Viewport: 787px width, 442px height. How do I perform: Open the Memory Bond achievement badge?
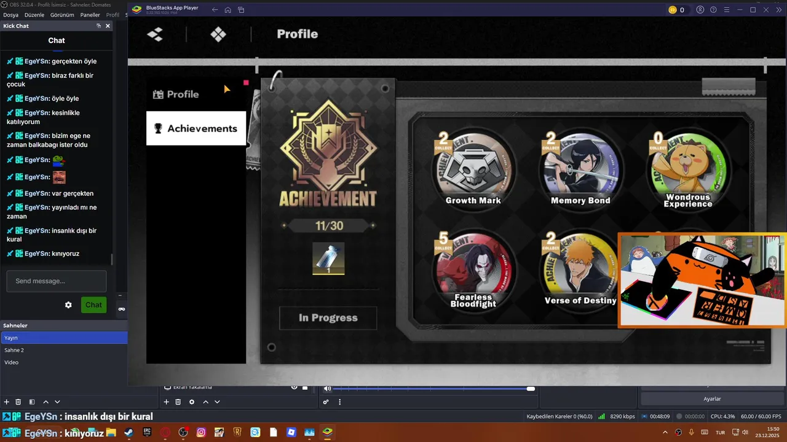click(x=580, y=169)
